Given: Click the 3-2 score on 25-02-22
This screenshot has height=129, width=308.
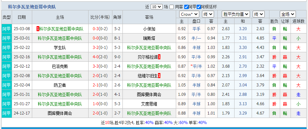Looking at the screenshot, I should [96, 48].
